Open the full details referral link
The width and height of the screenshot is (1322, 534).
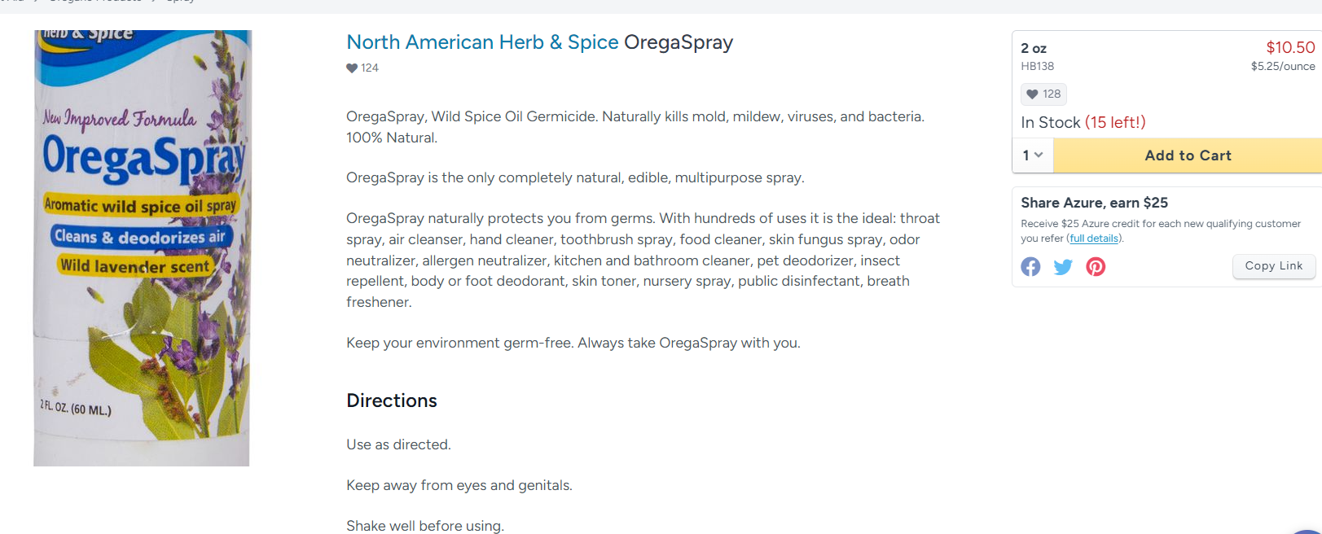click(x=1094, y=239)
